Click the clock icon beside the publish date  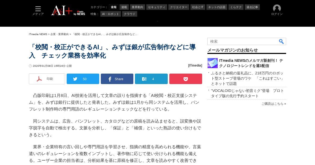click(x=30, y=66)
